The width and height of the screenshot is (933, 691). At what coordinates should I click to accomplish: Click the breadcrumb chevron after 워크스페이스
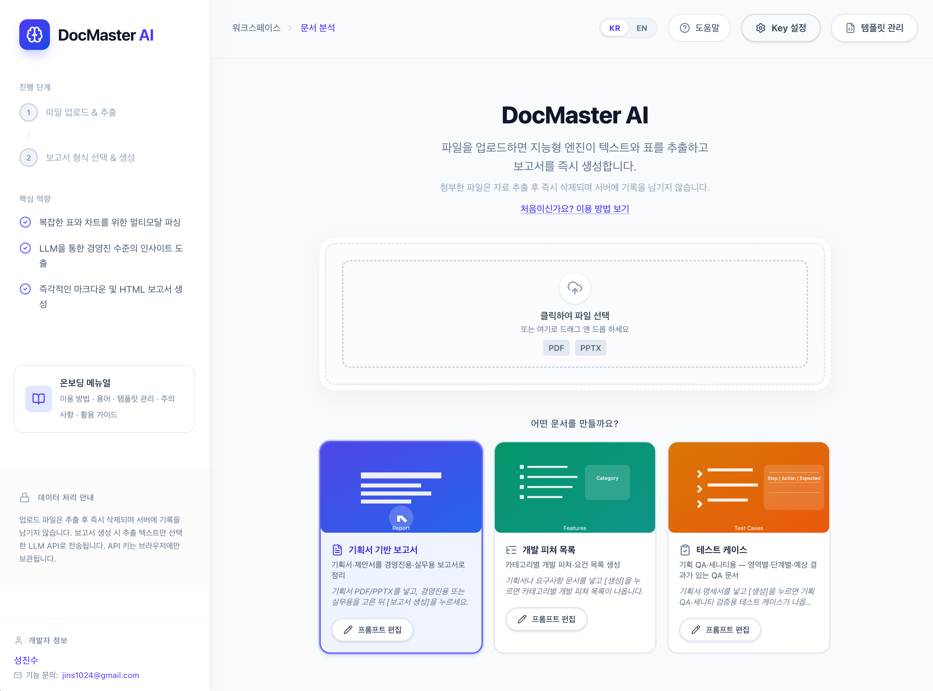point(290,28)
